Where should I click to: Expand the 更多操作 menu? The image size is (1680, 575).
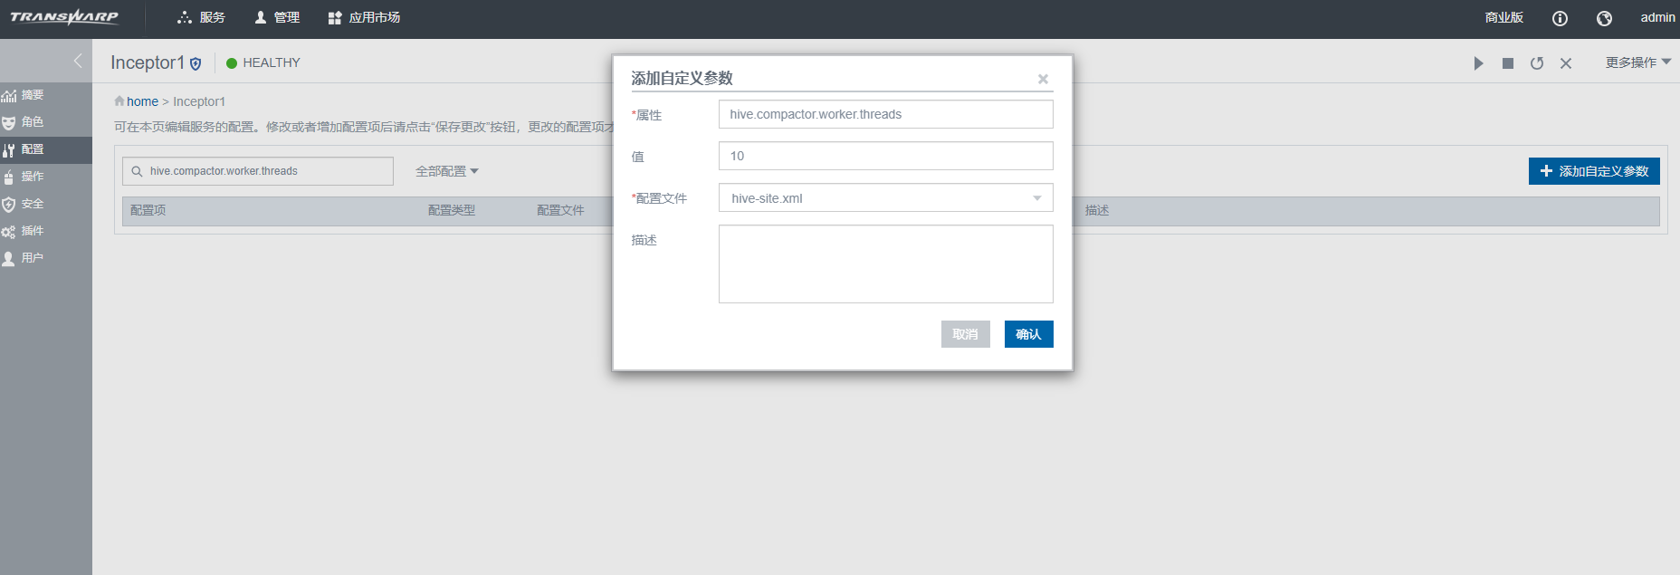[1637, 62]
